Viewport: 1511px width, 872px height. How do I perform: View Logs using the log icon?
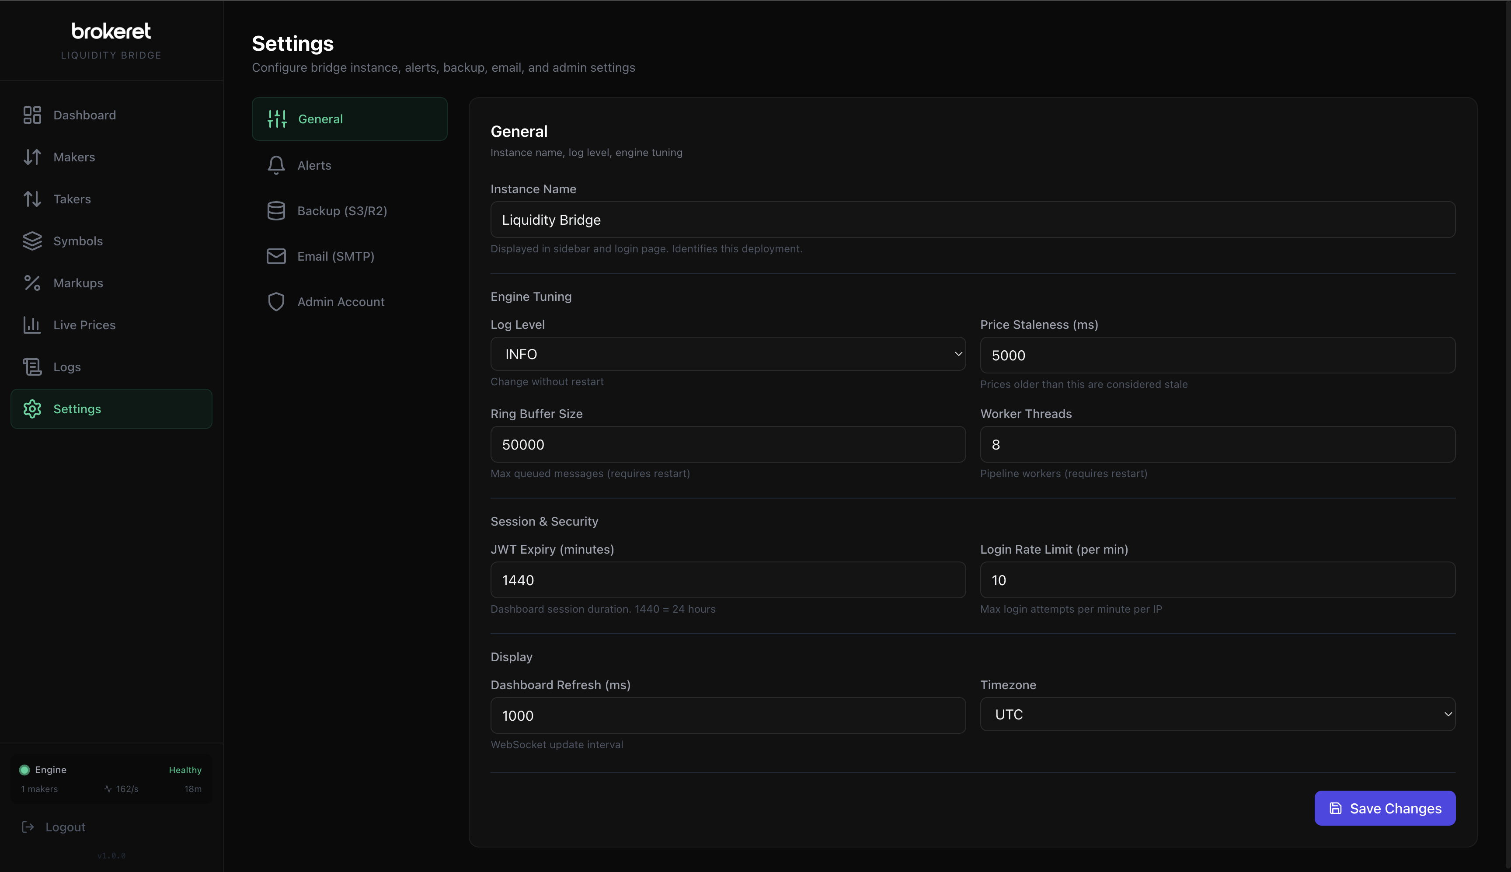pos(33,366)
